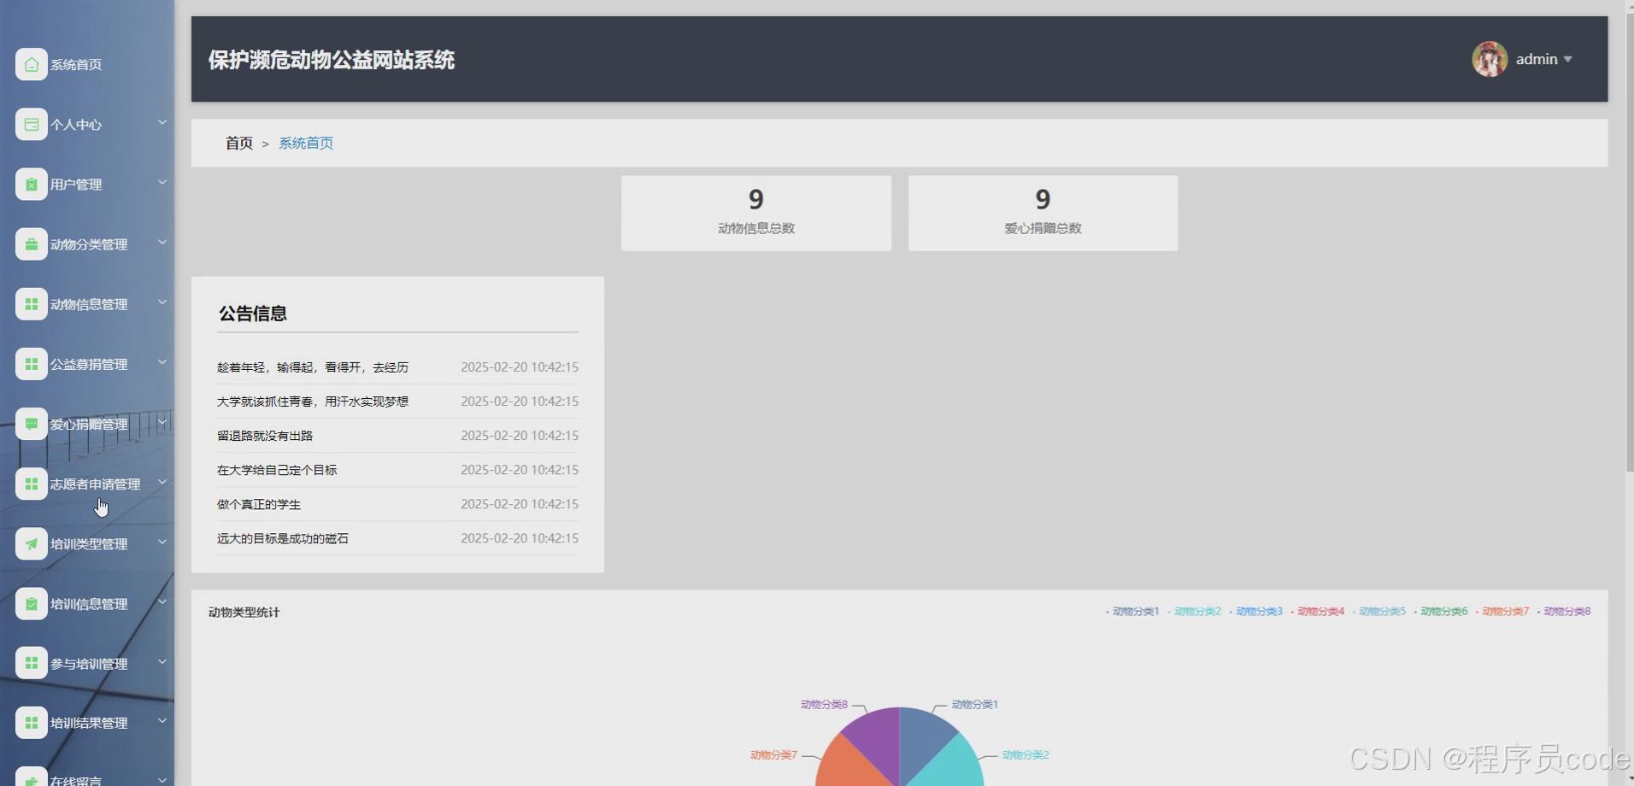Toggle 动物分类1 in the chart legend
The image size is (1634, 786).
pos(1132,612)
